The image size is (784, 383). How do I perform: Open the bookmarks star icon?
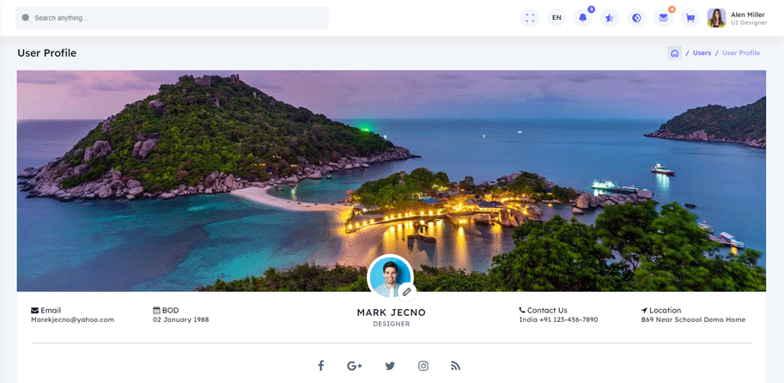[x=610, y=18]
